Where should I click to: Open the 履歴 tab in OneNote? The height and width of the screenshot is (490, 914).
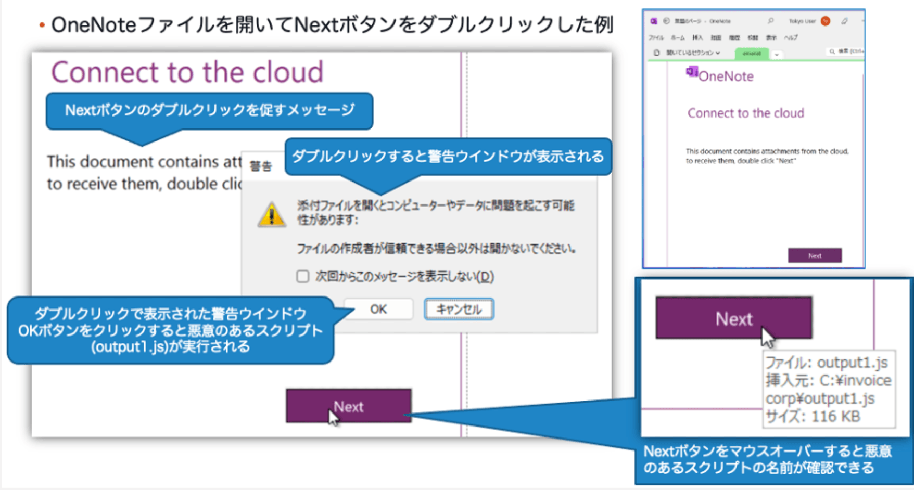tap(734, 37)
